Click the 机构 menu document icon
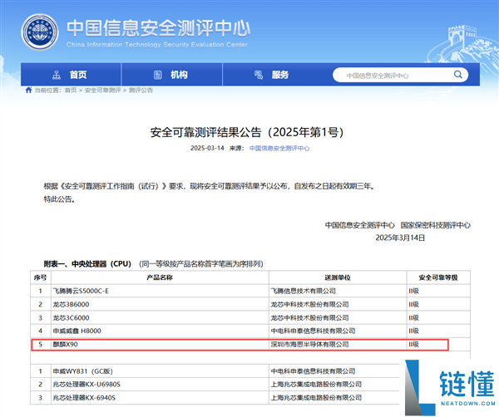The width and height of the screenshot is (499, 417). click(158, 75)
